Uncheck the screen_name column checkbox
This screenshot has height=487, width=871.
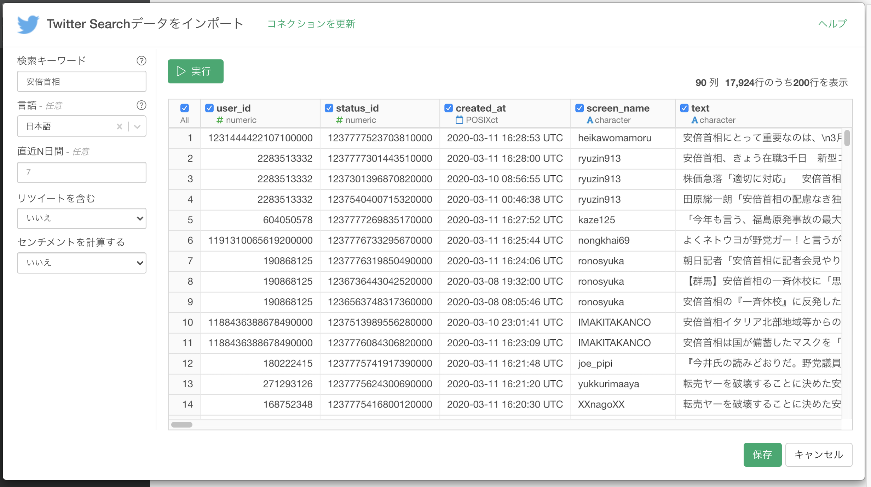coord(579,108)
